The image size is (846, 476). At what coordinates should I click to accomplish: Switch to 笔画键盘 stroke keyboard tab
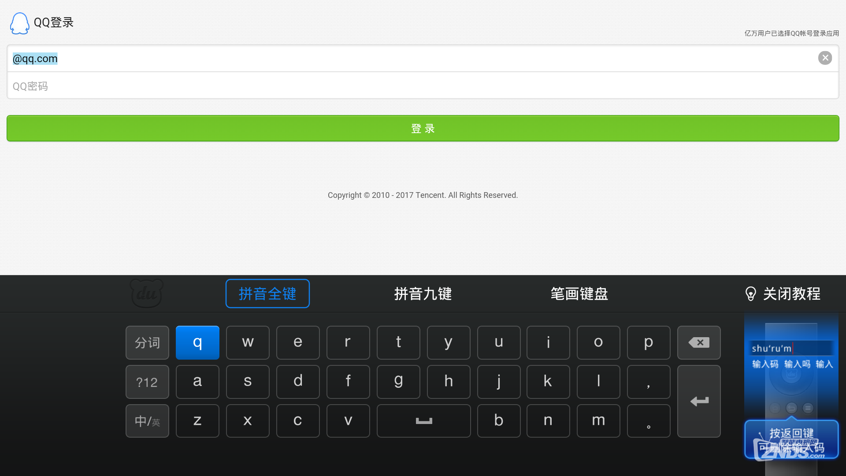579,294
